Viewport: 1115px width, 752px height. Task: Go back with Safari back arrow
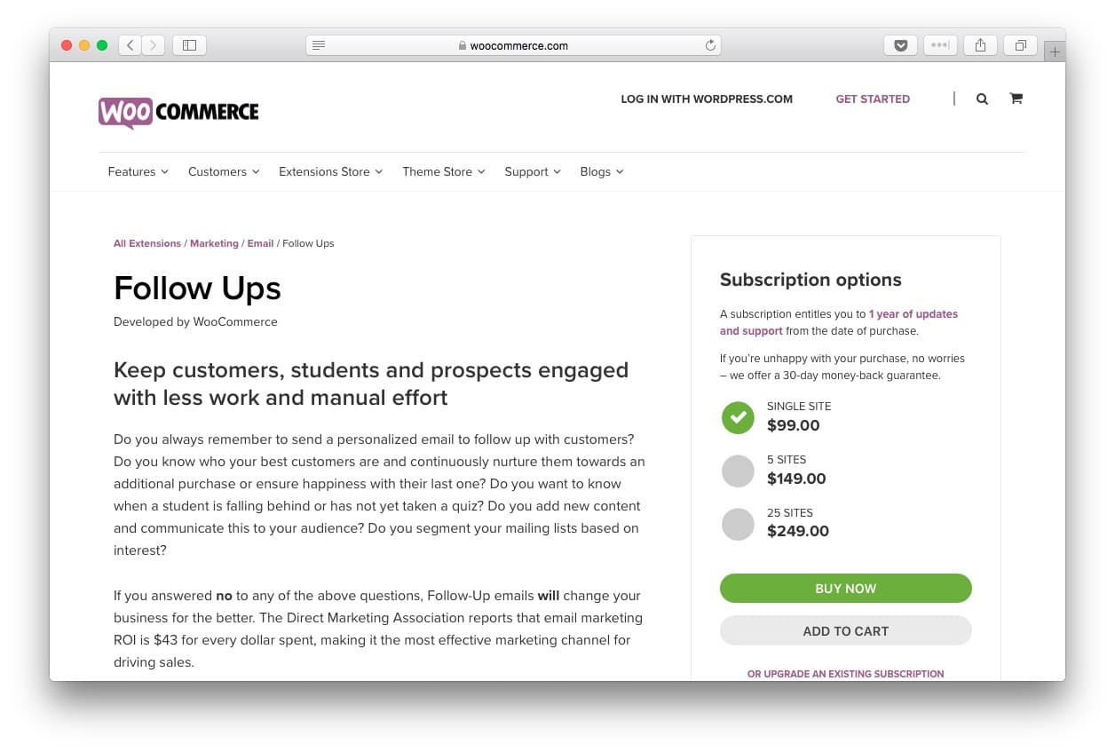coord(130,45)
